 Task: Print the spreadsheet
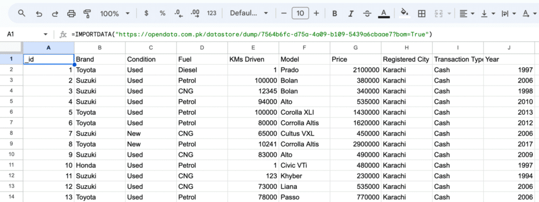71,13
